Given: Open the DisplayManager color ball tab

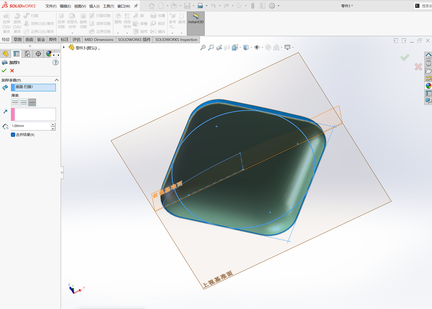Looking at the screenshot, I should pos(49,54).
